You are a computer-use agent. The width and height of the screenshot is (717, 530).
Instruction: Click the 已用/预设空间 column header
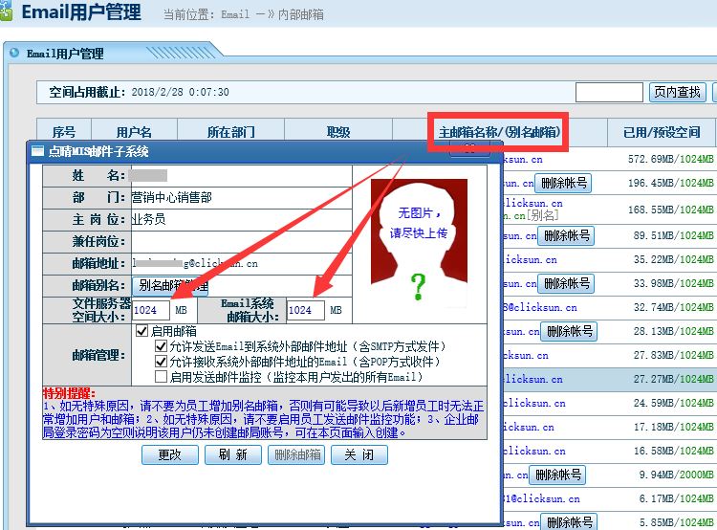click(661, 132)
